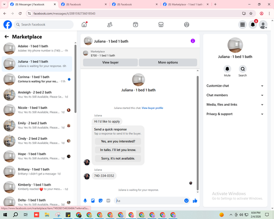Open the notifications bell
Screen dimensions: 274x219
[253, 25]
